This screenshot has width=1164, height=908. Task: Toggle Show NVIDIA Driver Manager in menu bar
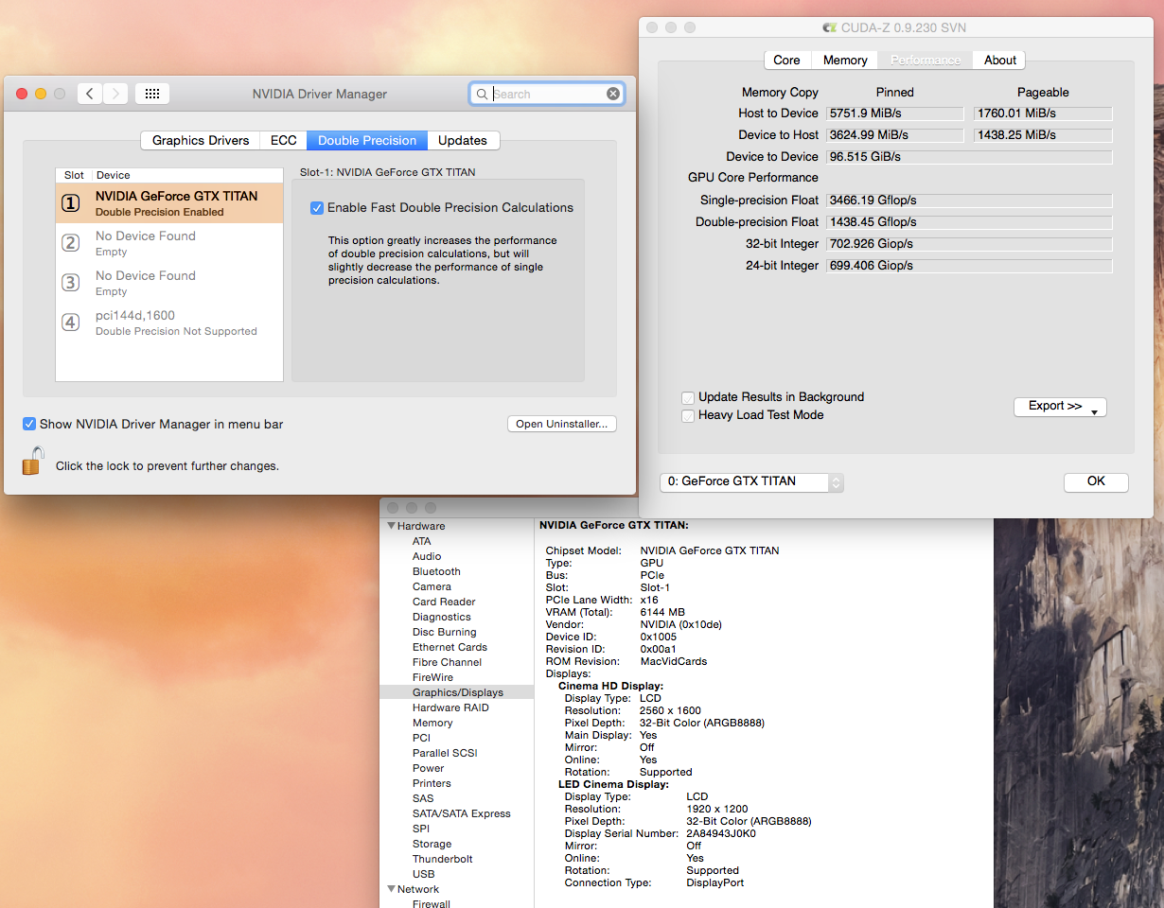tap(29, 424)
